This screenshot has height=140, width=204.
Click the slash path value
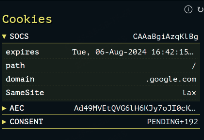[194, 66]
